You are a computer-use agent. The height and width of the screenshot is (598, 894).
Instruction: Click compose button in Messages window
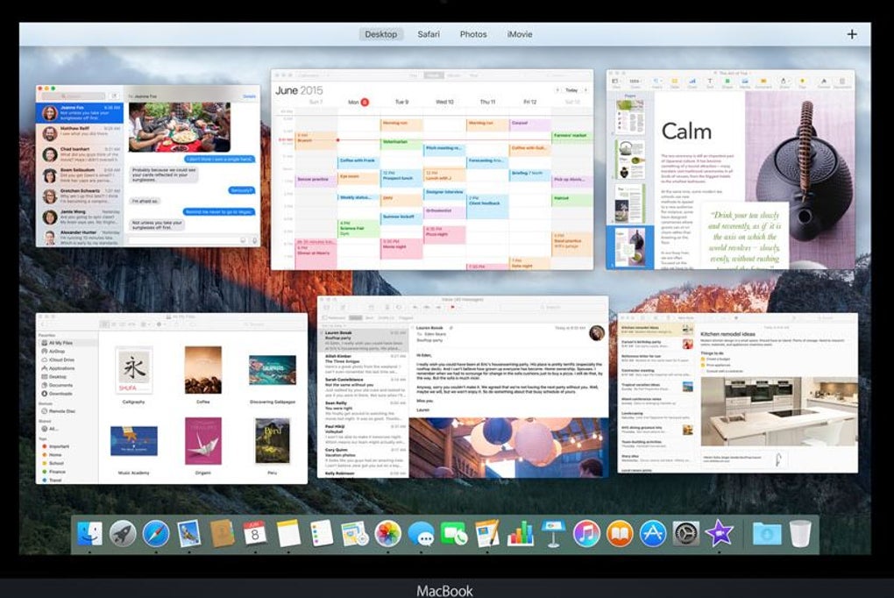pyautogui.click(x=114, y=96)
